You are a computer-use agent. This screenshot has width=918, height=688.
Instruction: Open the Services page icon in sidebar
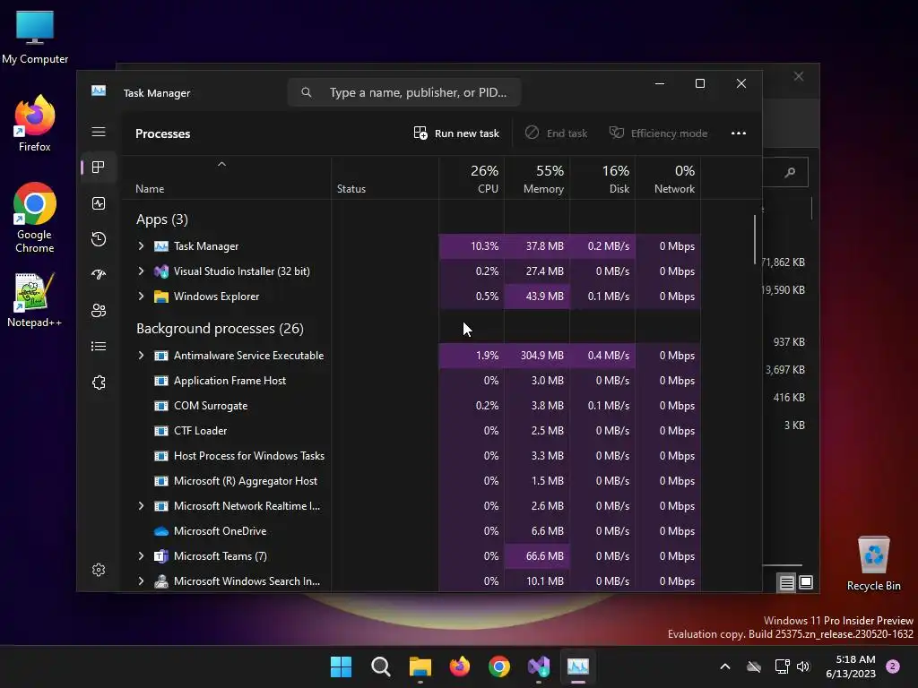click(x=99, y=382)
